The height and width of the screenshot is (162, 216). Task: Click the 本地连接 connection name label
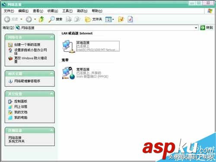pos(83,43)
